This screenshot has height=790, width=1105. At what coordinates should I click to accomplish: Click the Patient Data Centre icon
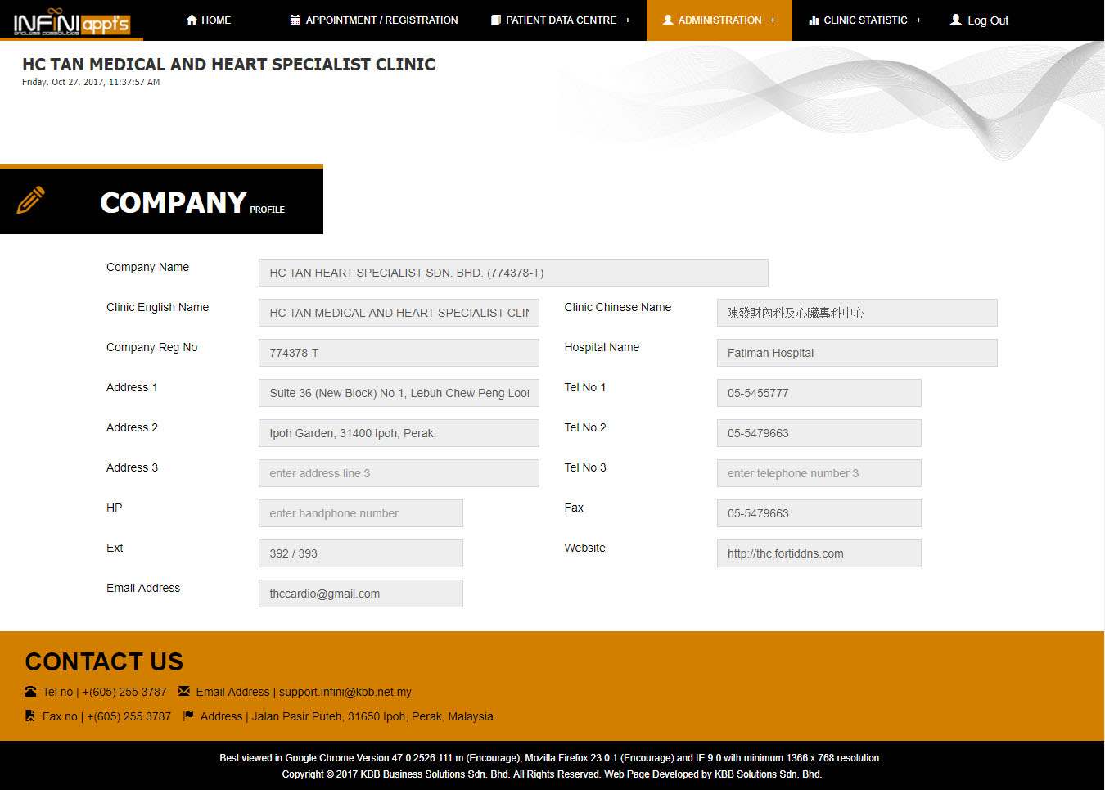(x=495, y=20)
